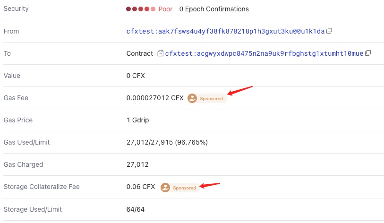Copy the To contract address with the copy icon
Screen dimensions: 384x223
pyautogui.click(x=368, y=53)
